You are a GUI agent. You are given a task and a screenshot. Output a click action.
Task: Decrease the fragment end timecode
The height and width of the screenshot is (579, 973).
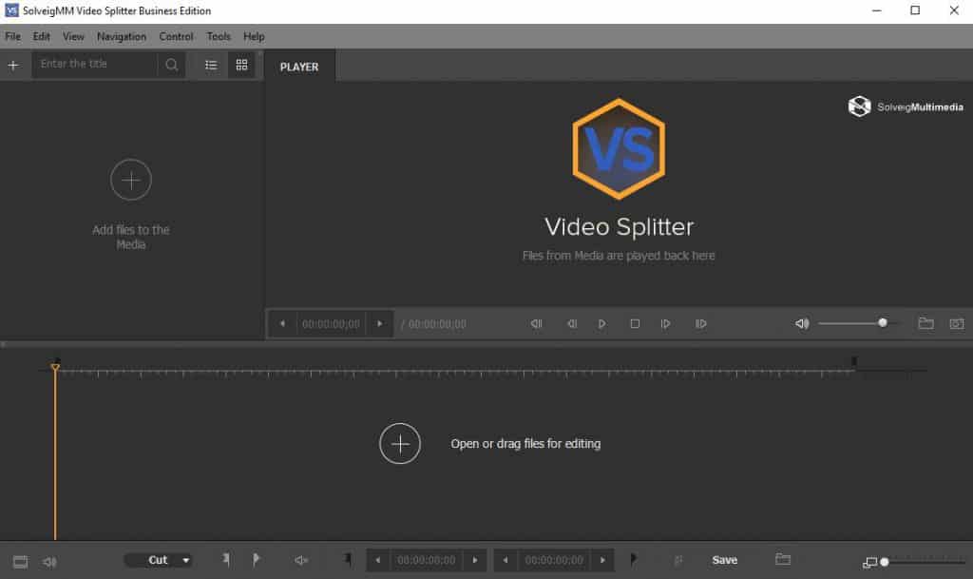point(506,560)
